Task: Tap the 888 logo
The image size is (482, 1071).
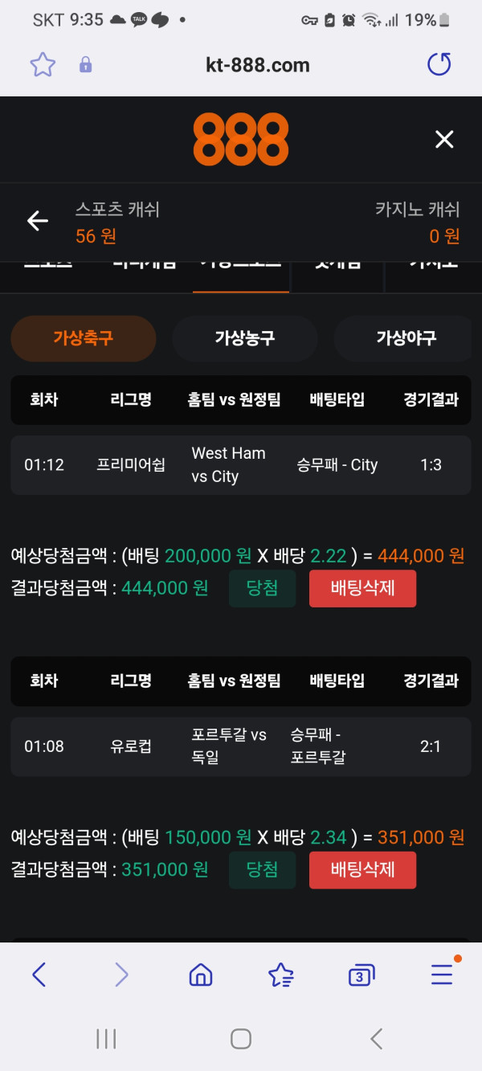Action: click(x=240, y=139)
